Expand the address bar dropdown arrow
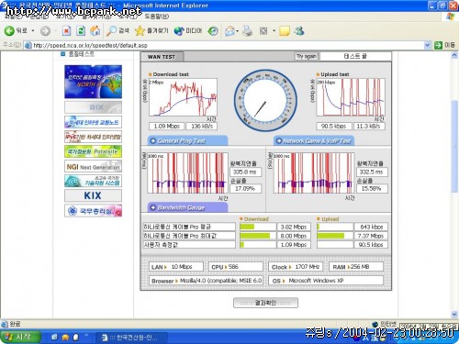 click(x=428, y=45)
